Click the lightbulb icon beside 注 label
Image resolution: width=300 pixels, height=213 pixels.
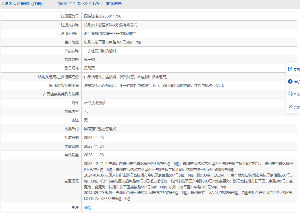[74, 208]
